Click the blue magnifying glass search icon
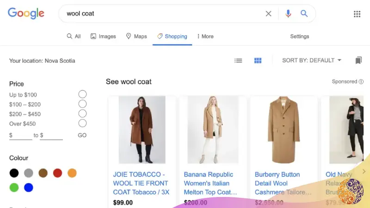This screenshot has width=370, height=208. pyautogui.click(x=304, y=13)
